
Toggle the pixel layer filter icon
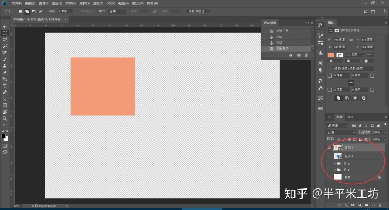pos(354,125)
